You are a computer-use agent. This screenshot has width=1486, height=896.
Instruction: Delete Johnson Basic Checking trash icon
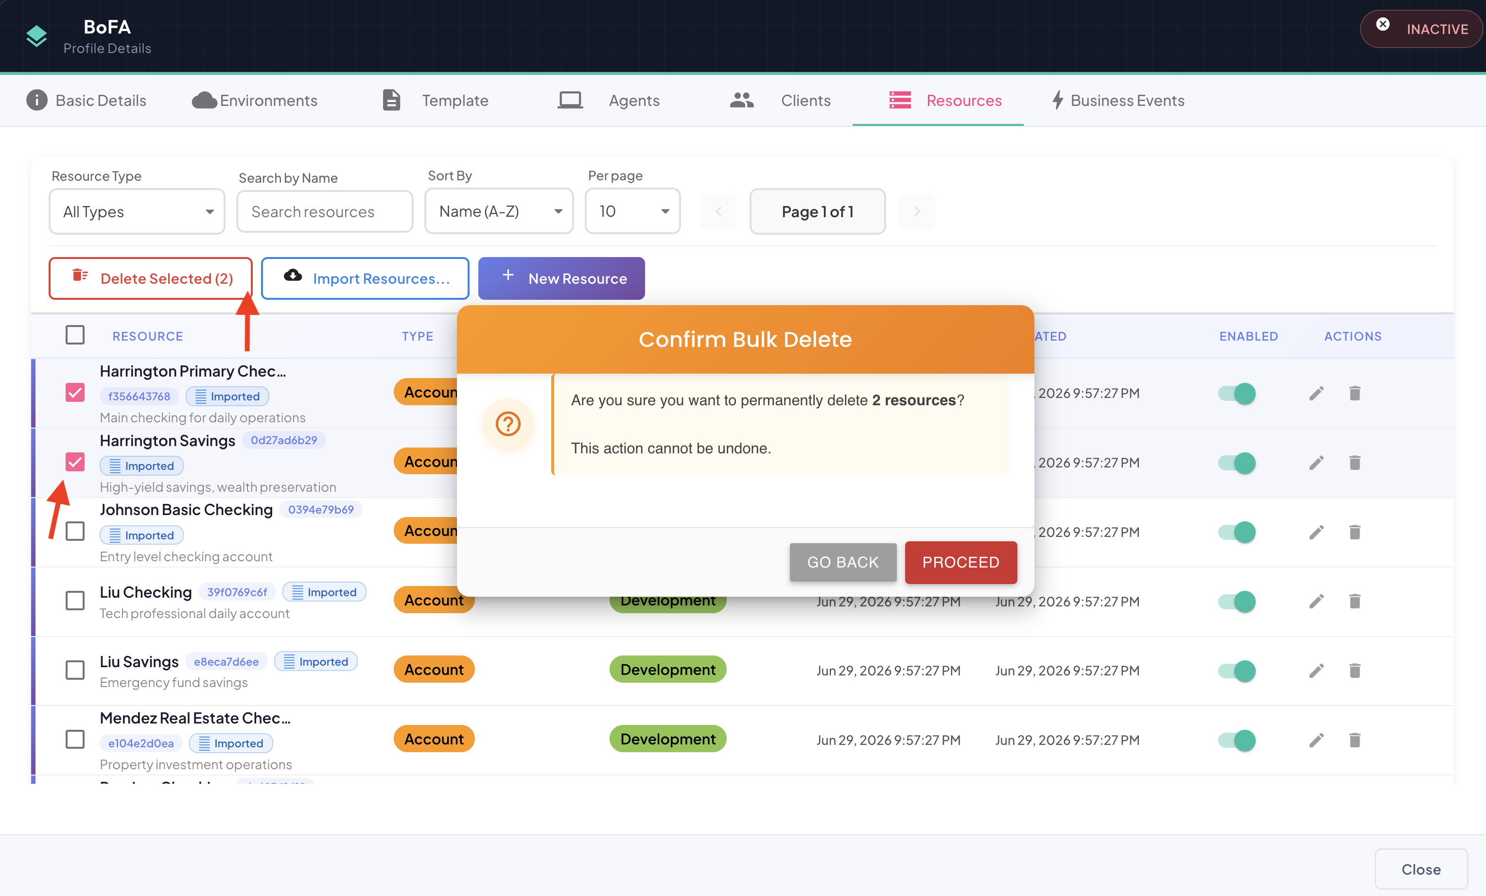point(1355,532)
